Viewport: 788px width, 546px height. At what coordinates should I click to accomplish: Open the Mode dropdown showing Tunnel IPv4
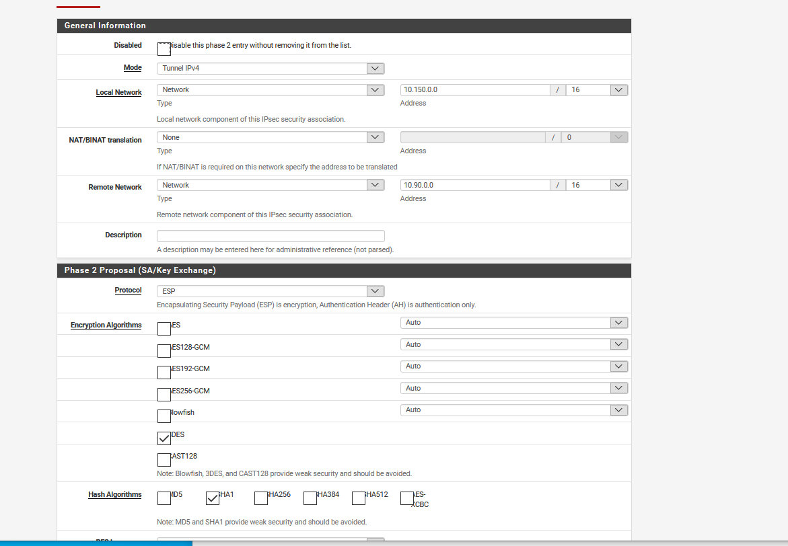[271, 69]
